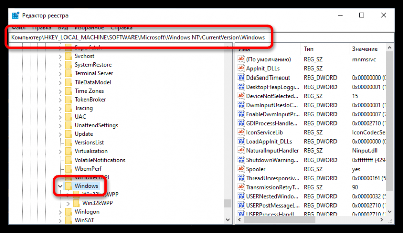The width and height of the screenshot is (403, 233).
Task: Expand the Time Zones key
Action: [x=60, y=91]
